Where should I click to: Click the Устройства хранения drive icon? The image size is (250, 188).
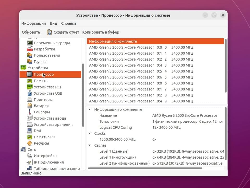click(x=30, y=125)
